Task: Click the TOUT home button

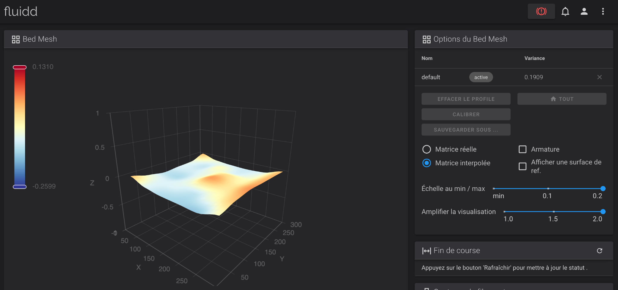Action: pyautogui.click(x=562, y=99)
